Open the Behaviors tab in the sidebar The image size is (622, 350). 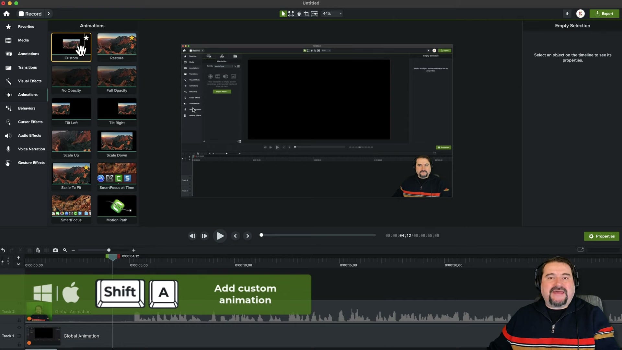coord(27,108)
